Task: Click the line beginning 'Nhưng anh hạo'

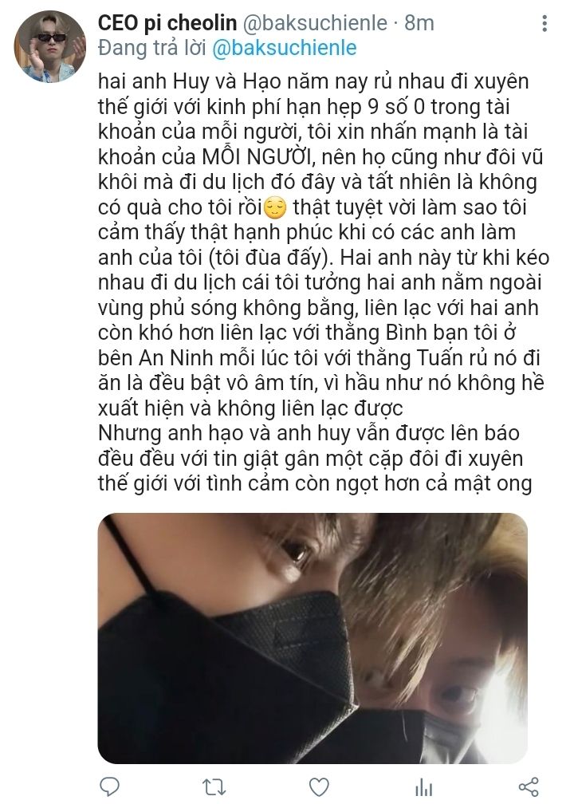Action: [309, 433]
